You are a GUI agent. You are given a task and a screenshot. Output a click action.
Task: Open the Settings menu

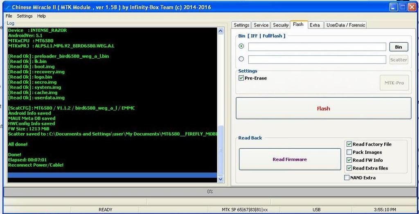[x=25, y=16]
